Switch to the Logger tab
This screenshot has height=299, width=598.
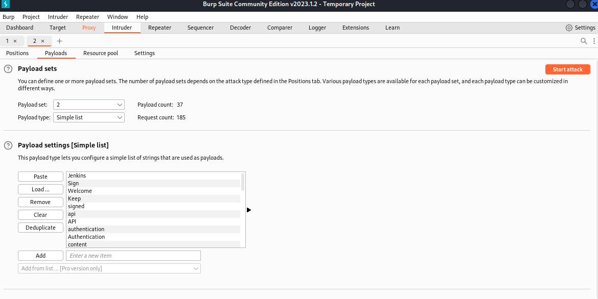[317, 28]
